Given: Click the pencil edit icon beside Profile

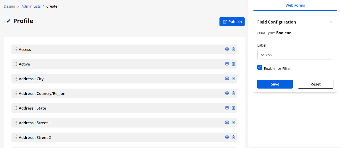Looking at the screenshot, I should coord(9,21).
